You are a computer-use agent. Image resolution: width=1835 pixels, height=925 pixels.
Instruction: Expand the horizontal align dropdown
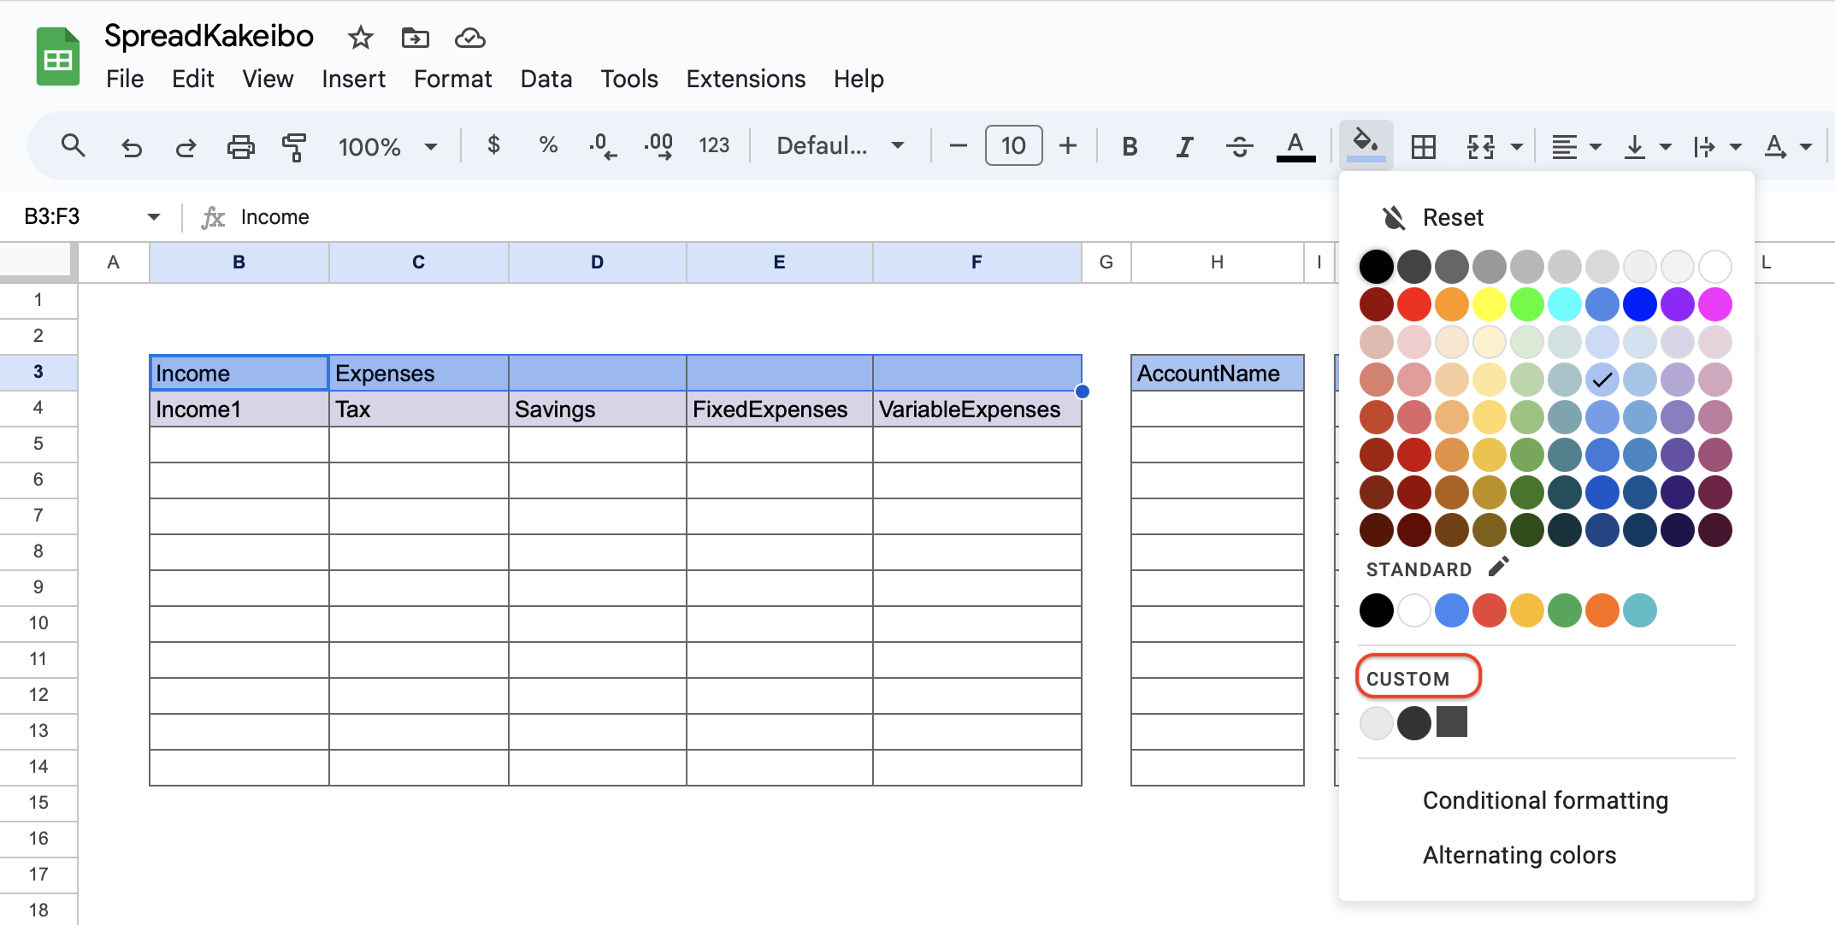(1595, 145)
